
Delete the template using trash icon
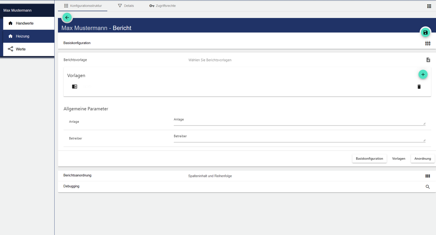point(419,87)
